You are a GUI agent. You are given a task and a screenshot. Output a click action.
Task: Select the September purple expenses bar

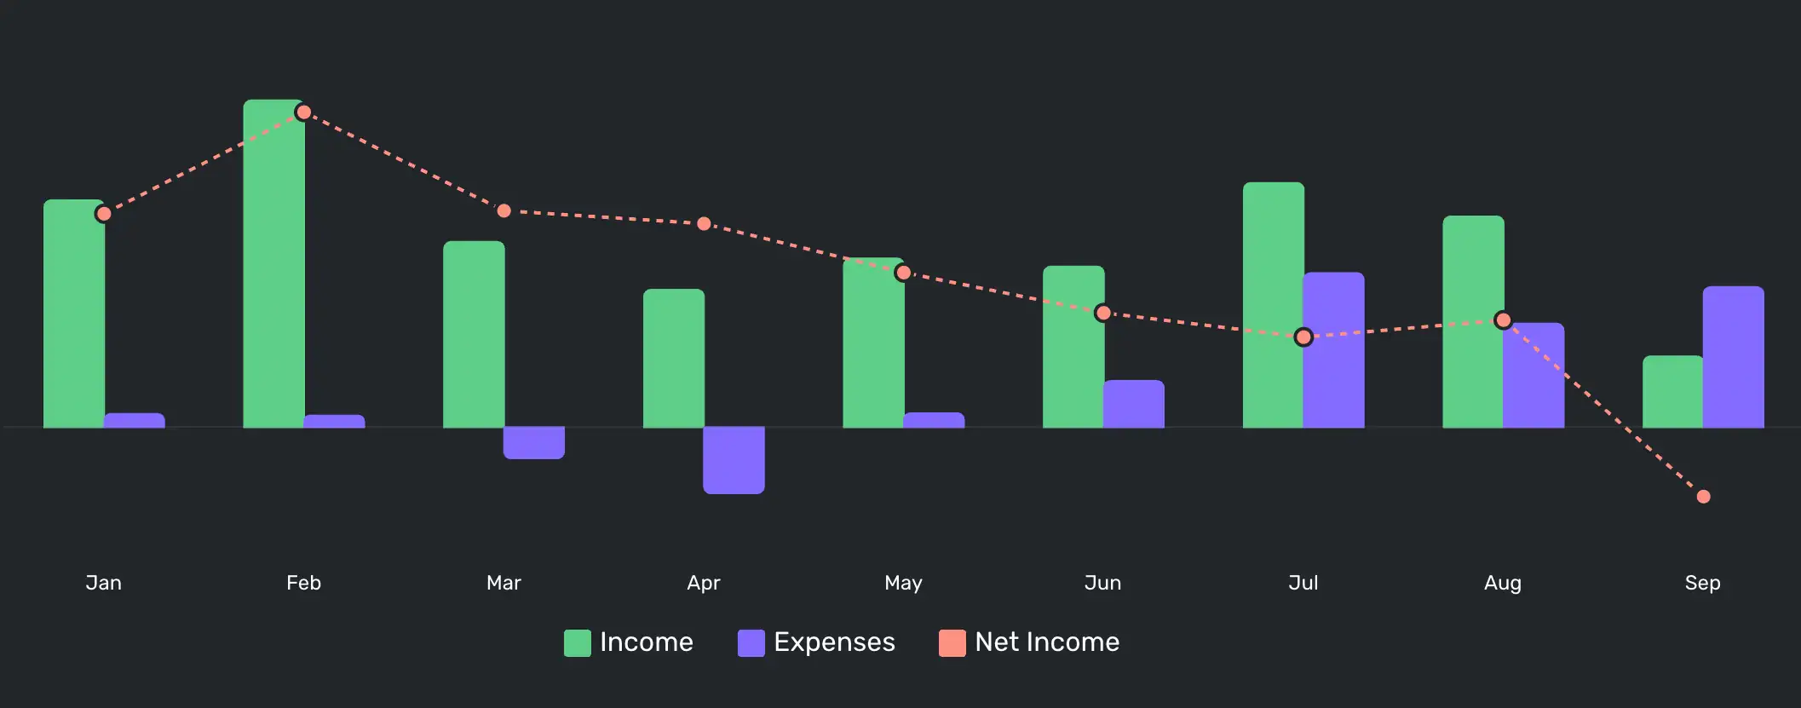pyautogui.click(x=1733, y=357)
